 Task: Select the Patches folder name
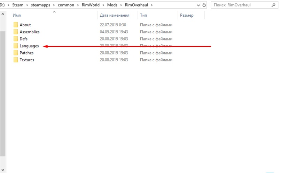tap(26, 53)
